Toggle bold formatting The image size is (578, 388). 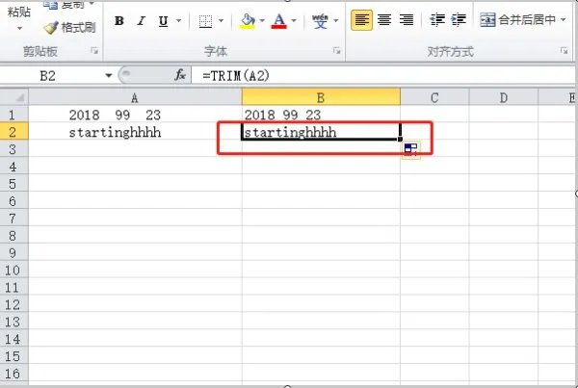coord(118,21)
